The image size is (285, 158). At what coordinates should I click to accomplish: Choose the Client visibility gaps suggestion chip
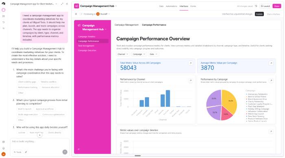[x=27, y=82]
